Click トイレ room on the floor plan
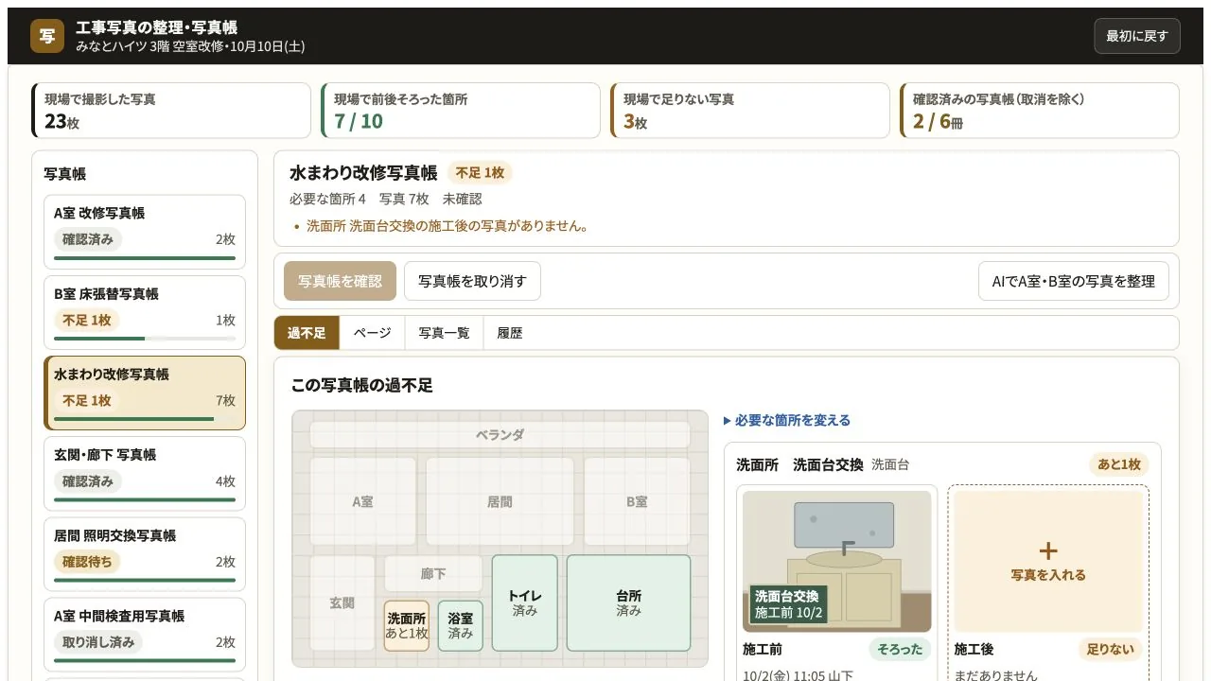This screenshot has width=1211, height=681. (x=525, y=603)
